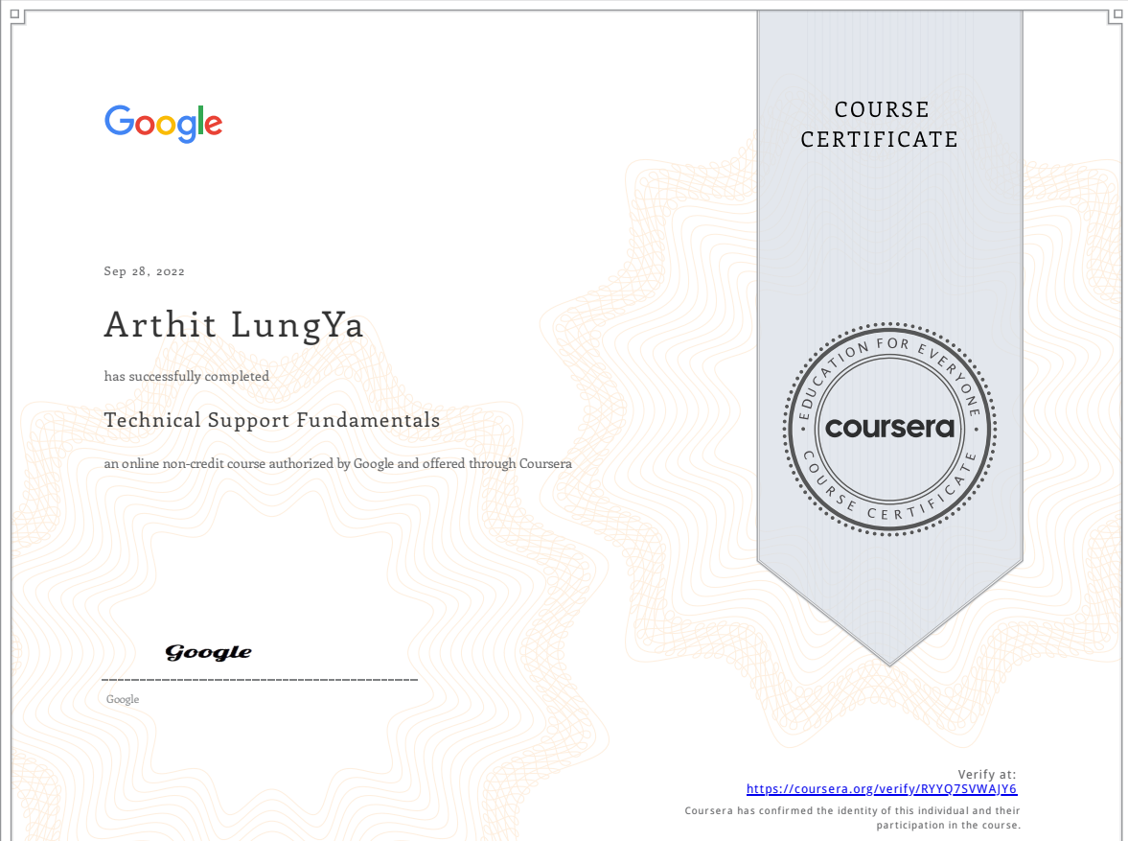Click the 'Verify at:' label
1128x841 pixels.
pyautogui.click(x=986, y=775)
